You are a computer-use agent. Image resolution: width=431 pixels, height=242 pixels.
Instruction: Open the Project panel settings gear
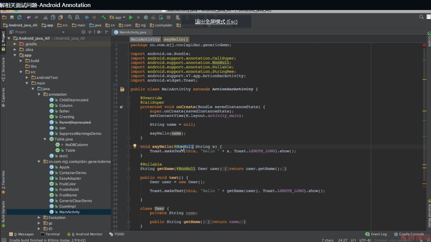pyautogui.click(x=99, y=32)
